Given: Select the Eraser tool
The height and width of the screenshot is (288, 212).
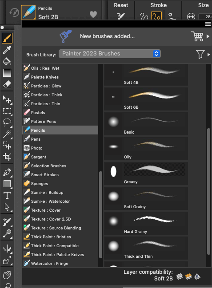Looking at the screenshot, I should (x=7, y=84).
